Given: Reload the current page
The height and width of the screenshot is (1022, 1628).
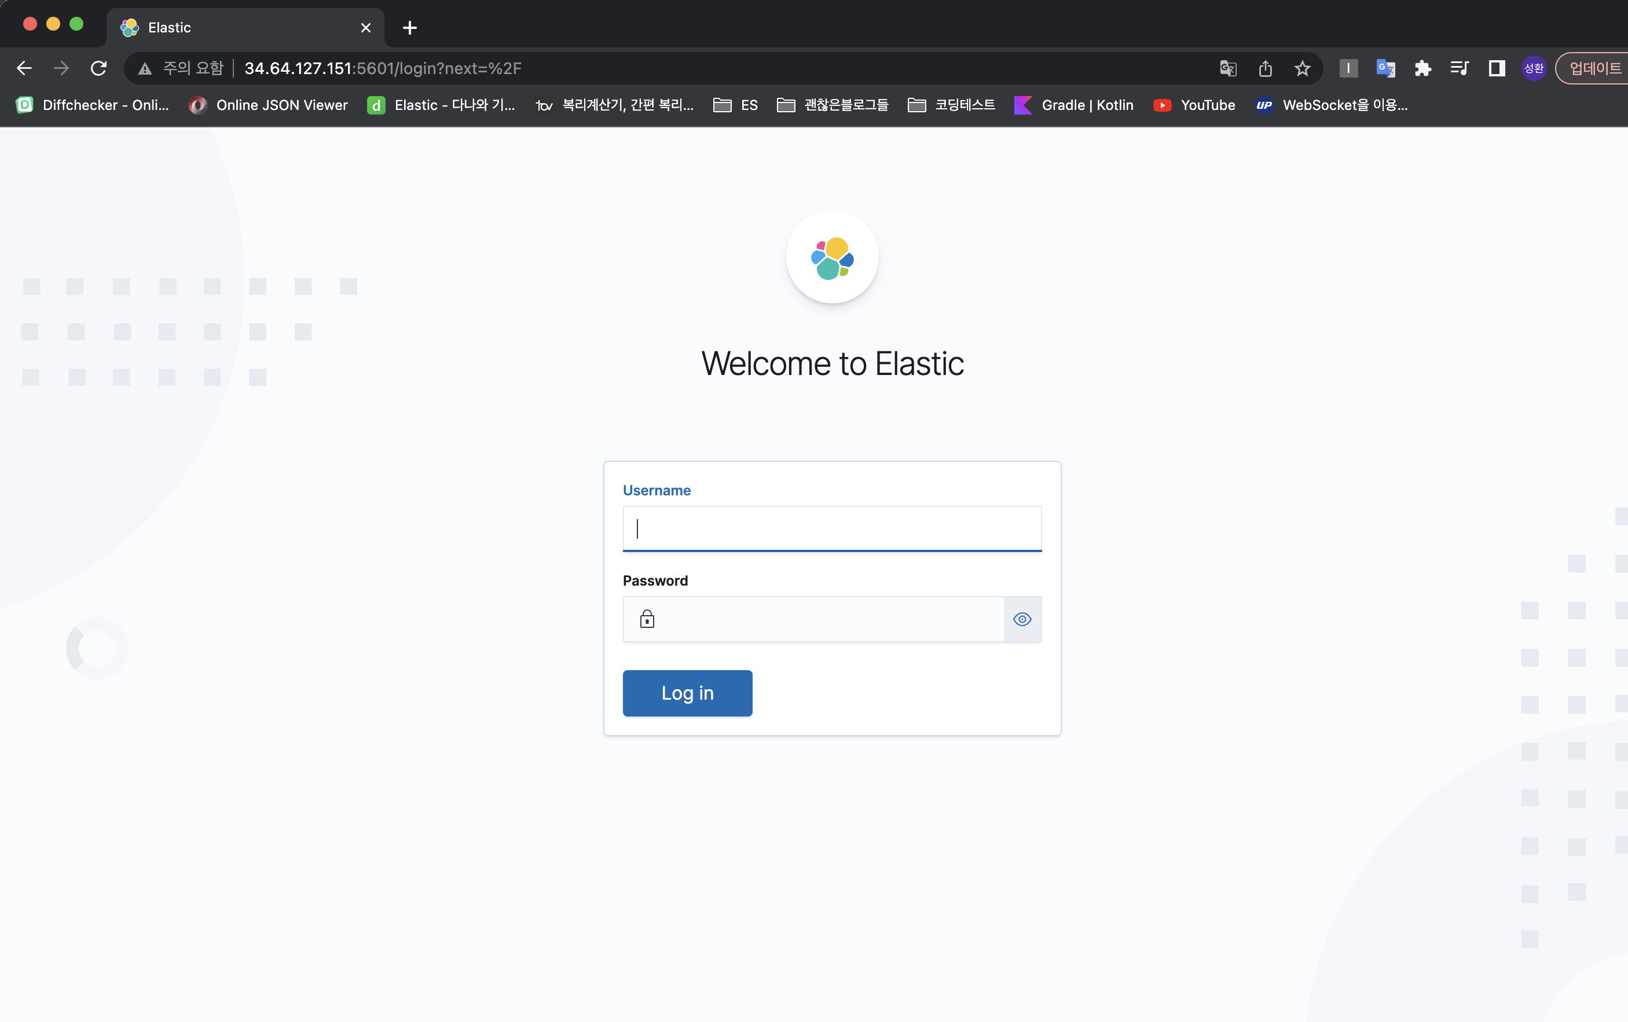Looking at the screenshot, I should click(98, 68).
